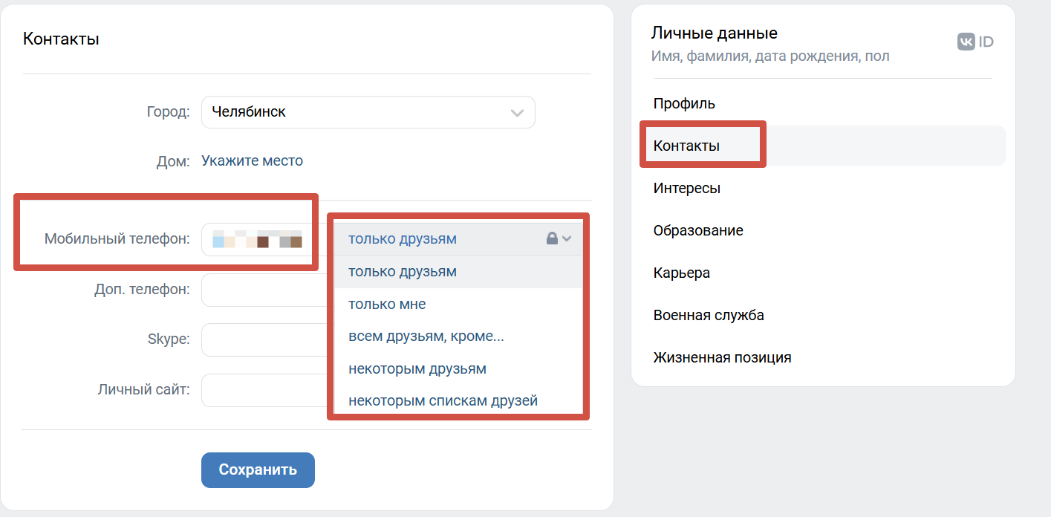Open the Военная служба section
This screenshot has width=1051, height=517.
[709, 315]
